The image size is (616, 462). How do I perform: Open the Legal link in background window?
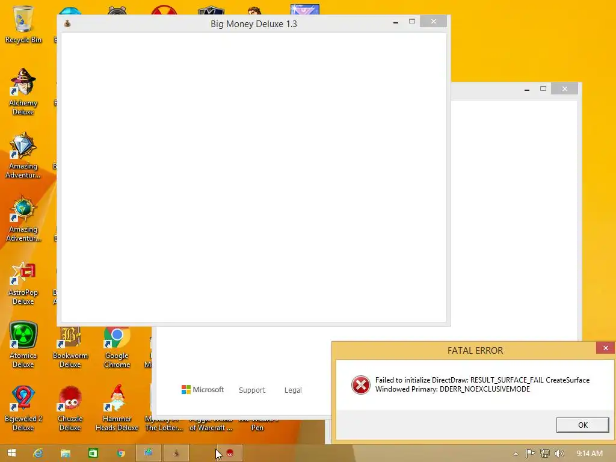pyautogui.click(x=293, y=390)
